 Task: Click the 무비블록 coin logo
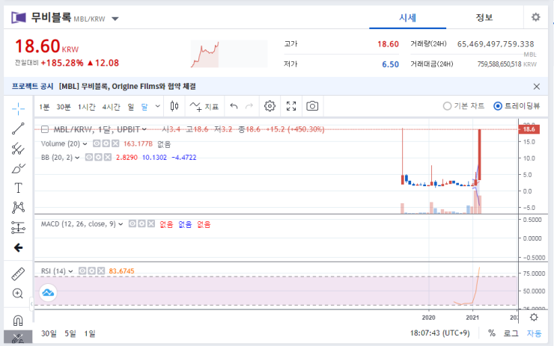click(19, 17)
